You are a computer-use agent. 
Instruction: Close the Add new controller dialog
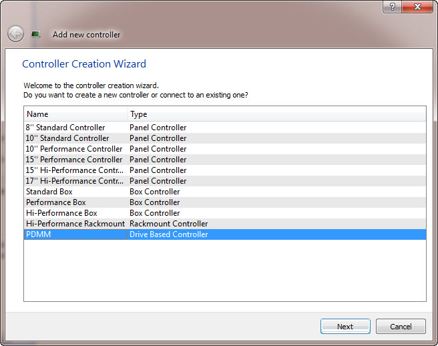point(417,7)
